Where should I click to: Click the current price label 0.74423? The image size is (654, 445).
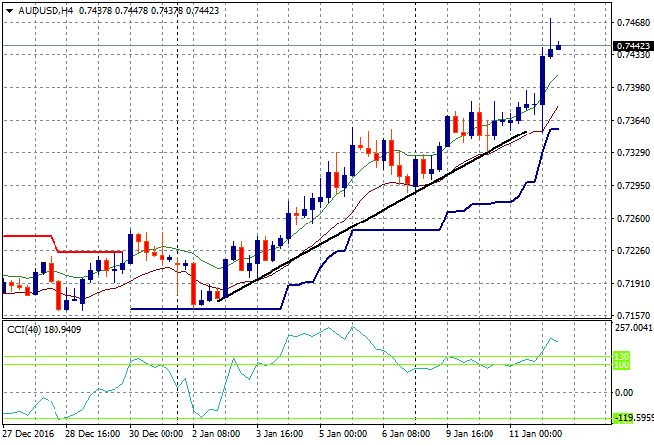(633, 45)
